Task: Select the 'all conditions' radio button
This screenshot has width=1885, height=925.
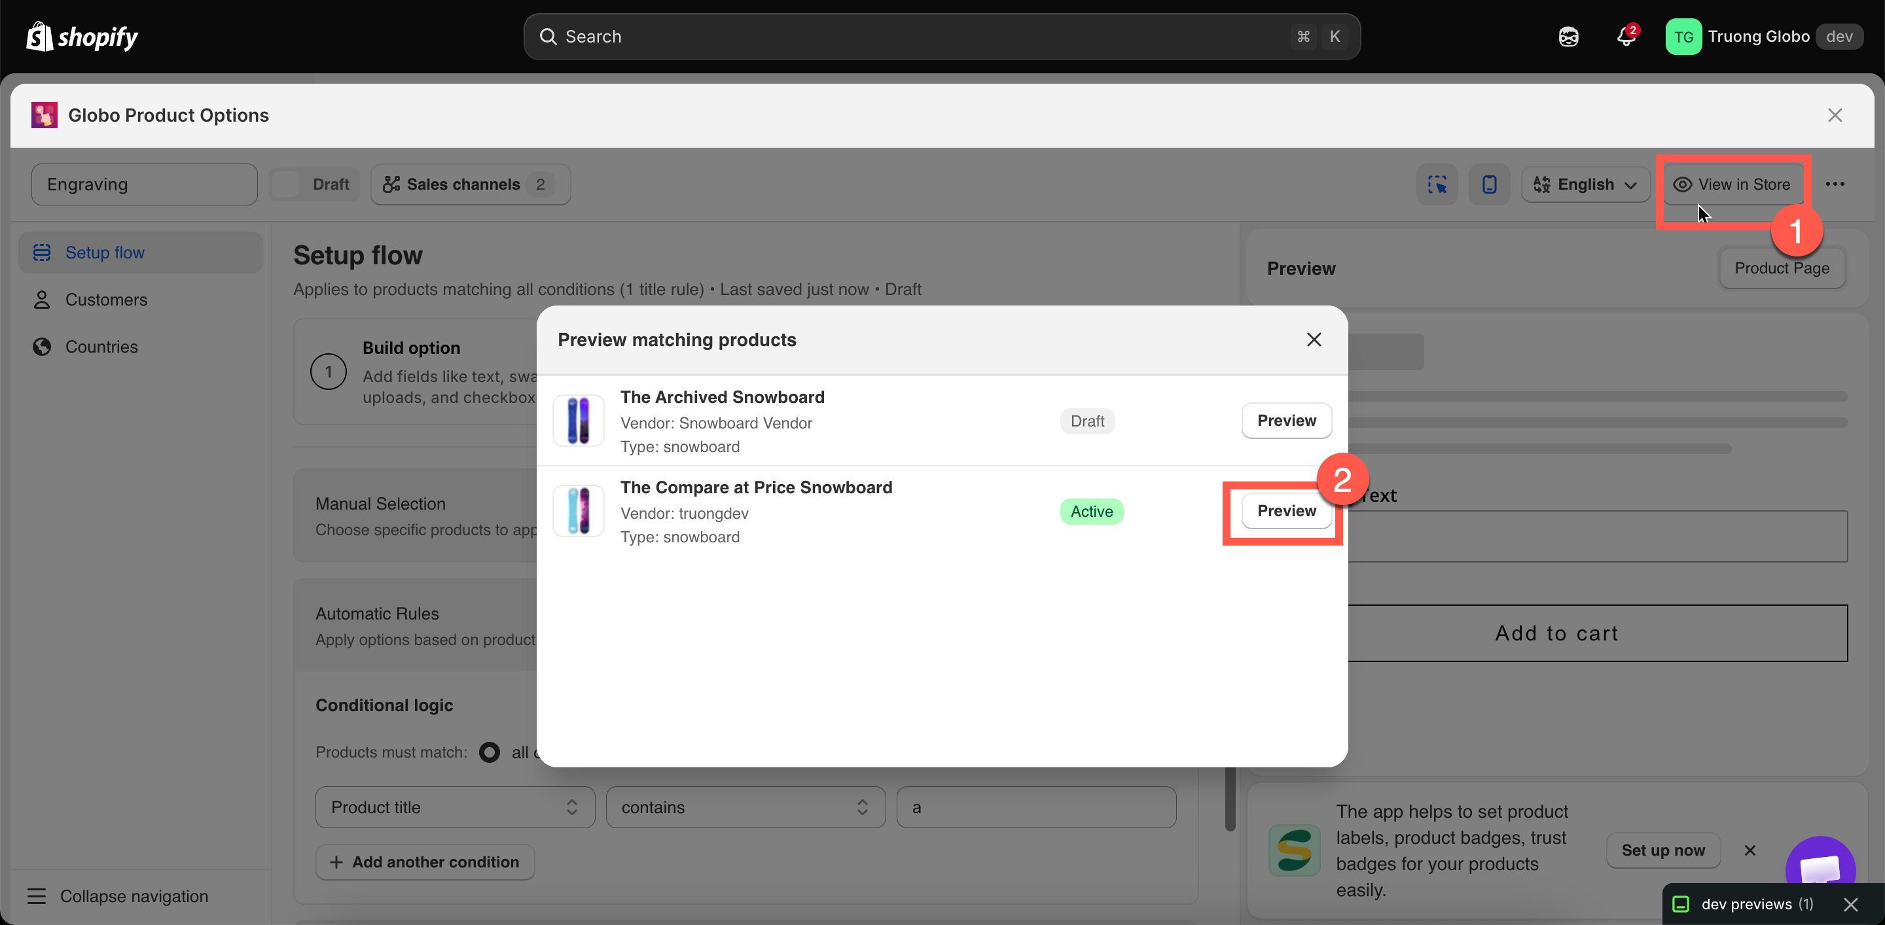Action: click(x=490, y=752)
